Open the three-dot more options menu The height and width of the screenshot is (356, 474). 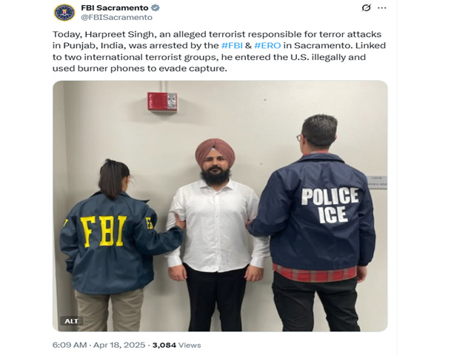point(382,8)
